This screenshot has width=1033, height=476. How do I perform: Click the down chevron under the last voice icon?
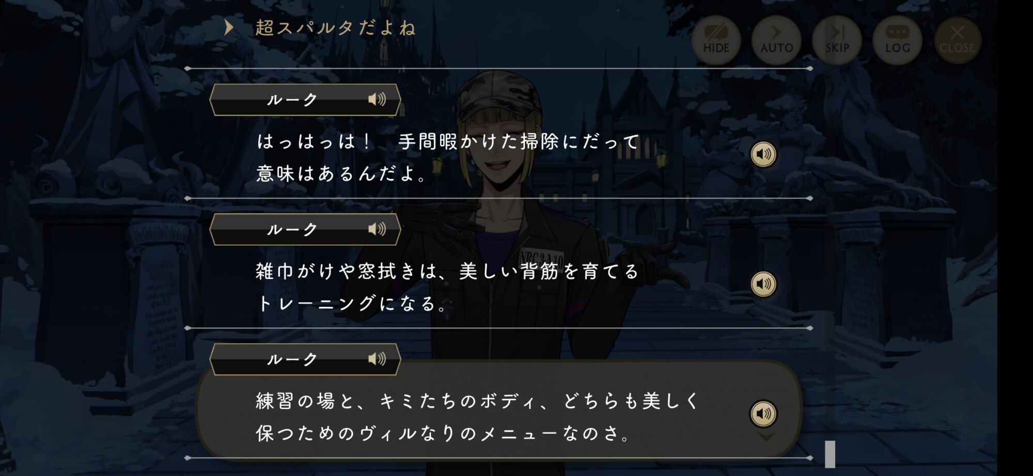click(x=766, y=437)
